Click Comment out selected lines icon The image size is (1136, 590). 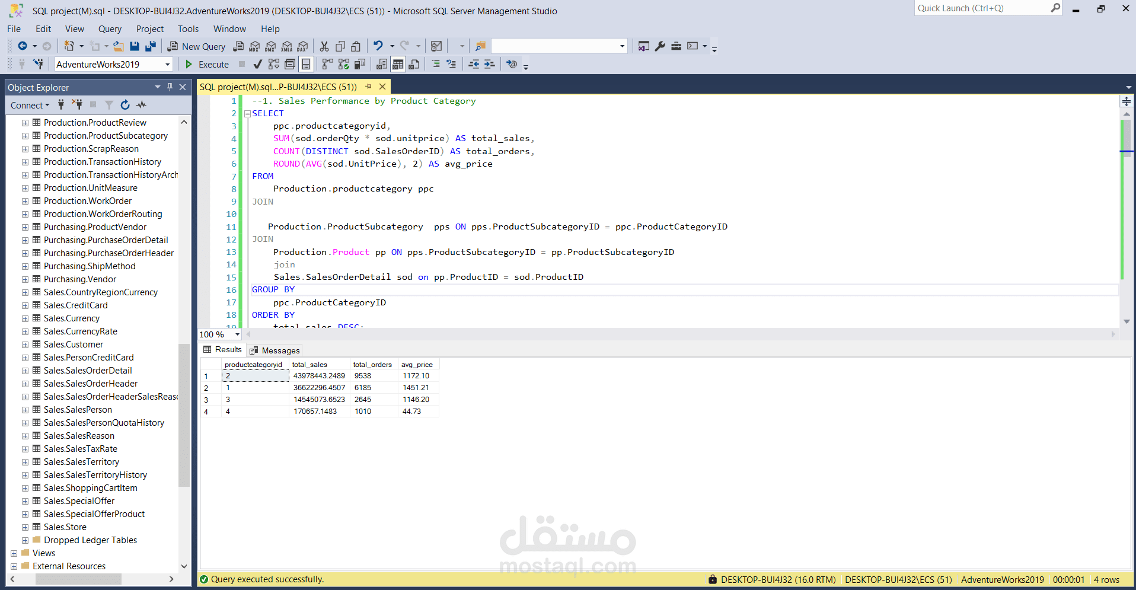(436, 64)
